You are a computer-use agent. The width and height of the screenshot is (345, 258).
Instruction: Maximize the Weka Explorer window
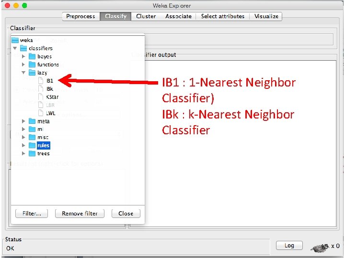pyautogui.click(x=24, y=5)
